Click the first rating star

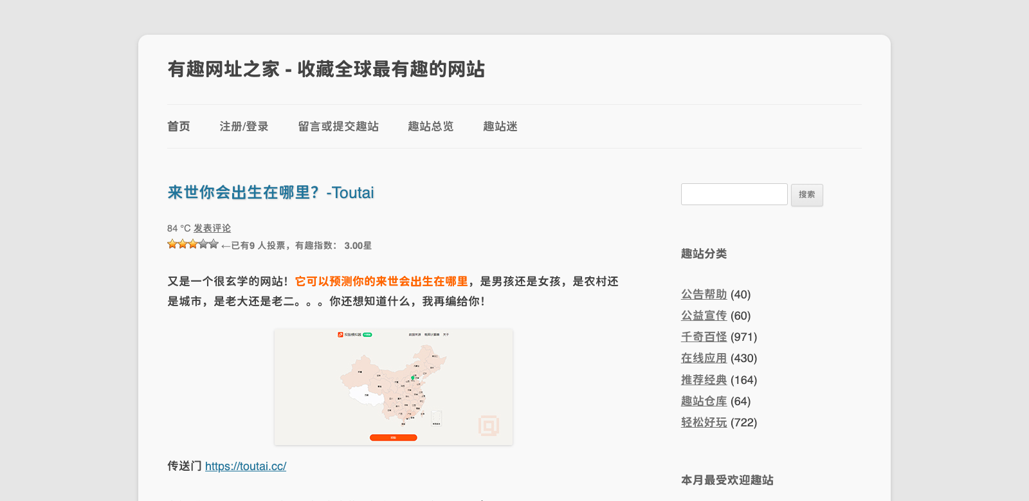point(172,244)
